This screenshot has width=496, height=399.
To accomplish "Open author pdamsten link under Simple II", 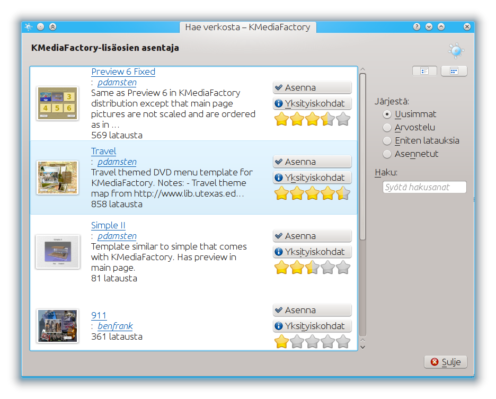I will point(117,236).
